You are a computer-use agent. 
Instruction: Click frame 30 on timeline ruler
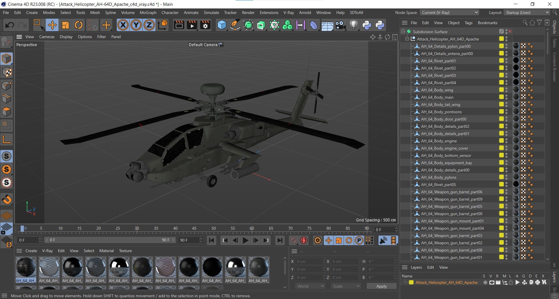(x=137, y=229)
